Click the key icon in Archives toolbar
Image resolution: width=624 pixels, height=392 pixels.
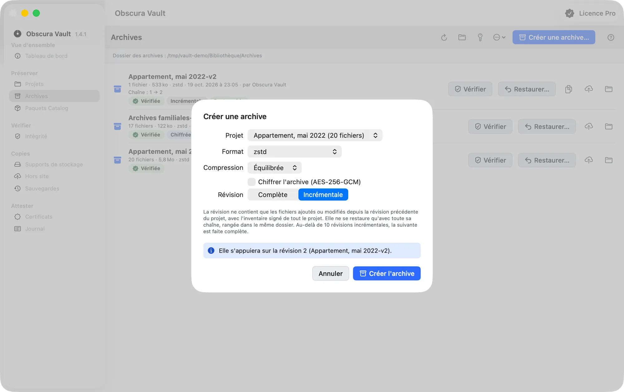(x=480, y=37)
